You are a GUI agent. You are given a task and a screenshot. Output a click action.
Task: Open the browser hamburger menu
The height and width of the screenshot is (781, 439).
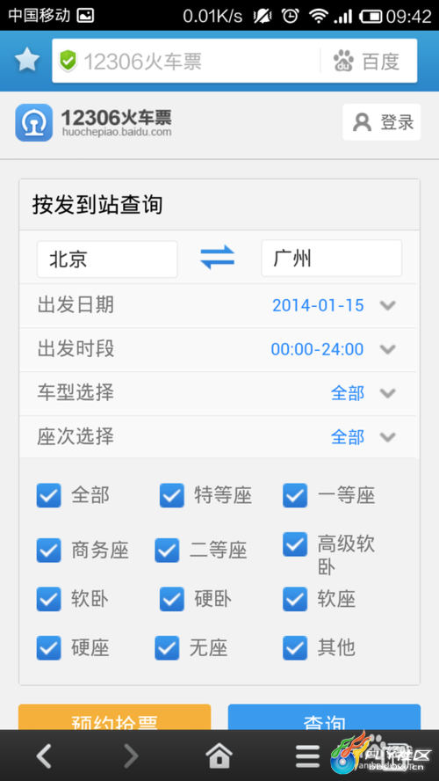point(308,756)
